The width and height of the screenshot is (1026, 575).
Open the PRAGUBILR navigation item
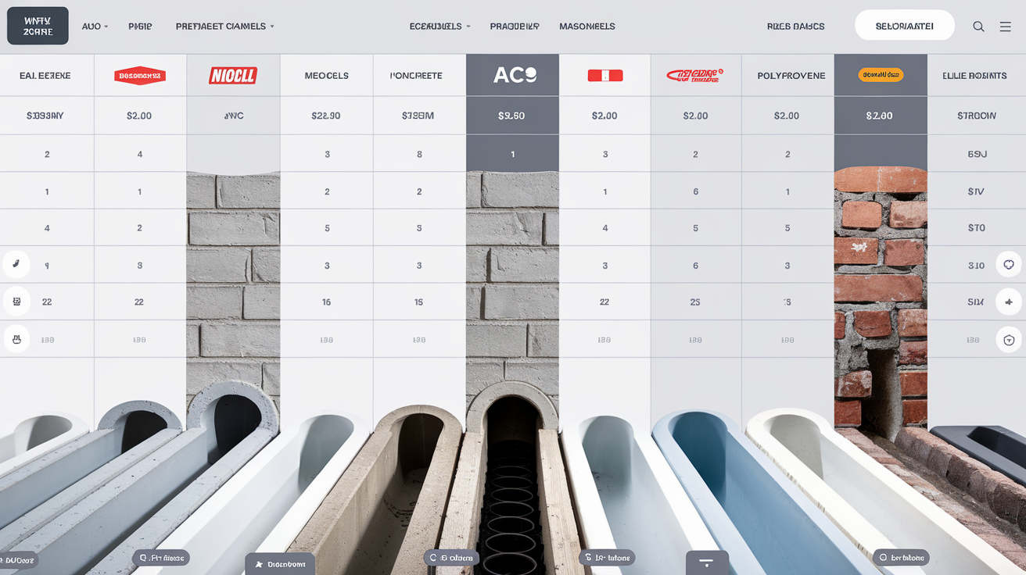(x=514, y=26)
